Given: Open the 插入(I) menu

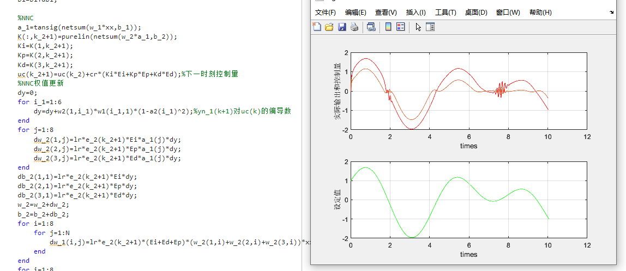Looking at the screenshot, I should pos(416,13).
